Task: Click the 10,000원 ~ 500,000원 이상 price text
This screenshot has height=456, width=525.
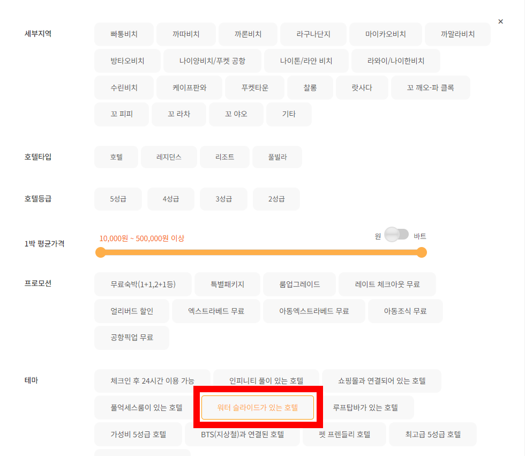Action: 141,238
